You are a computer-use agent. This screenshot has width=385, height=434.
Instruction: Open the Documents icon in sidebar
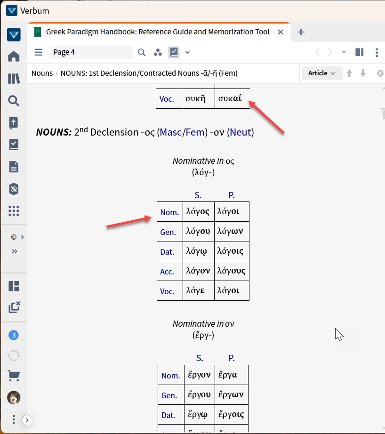14,167
